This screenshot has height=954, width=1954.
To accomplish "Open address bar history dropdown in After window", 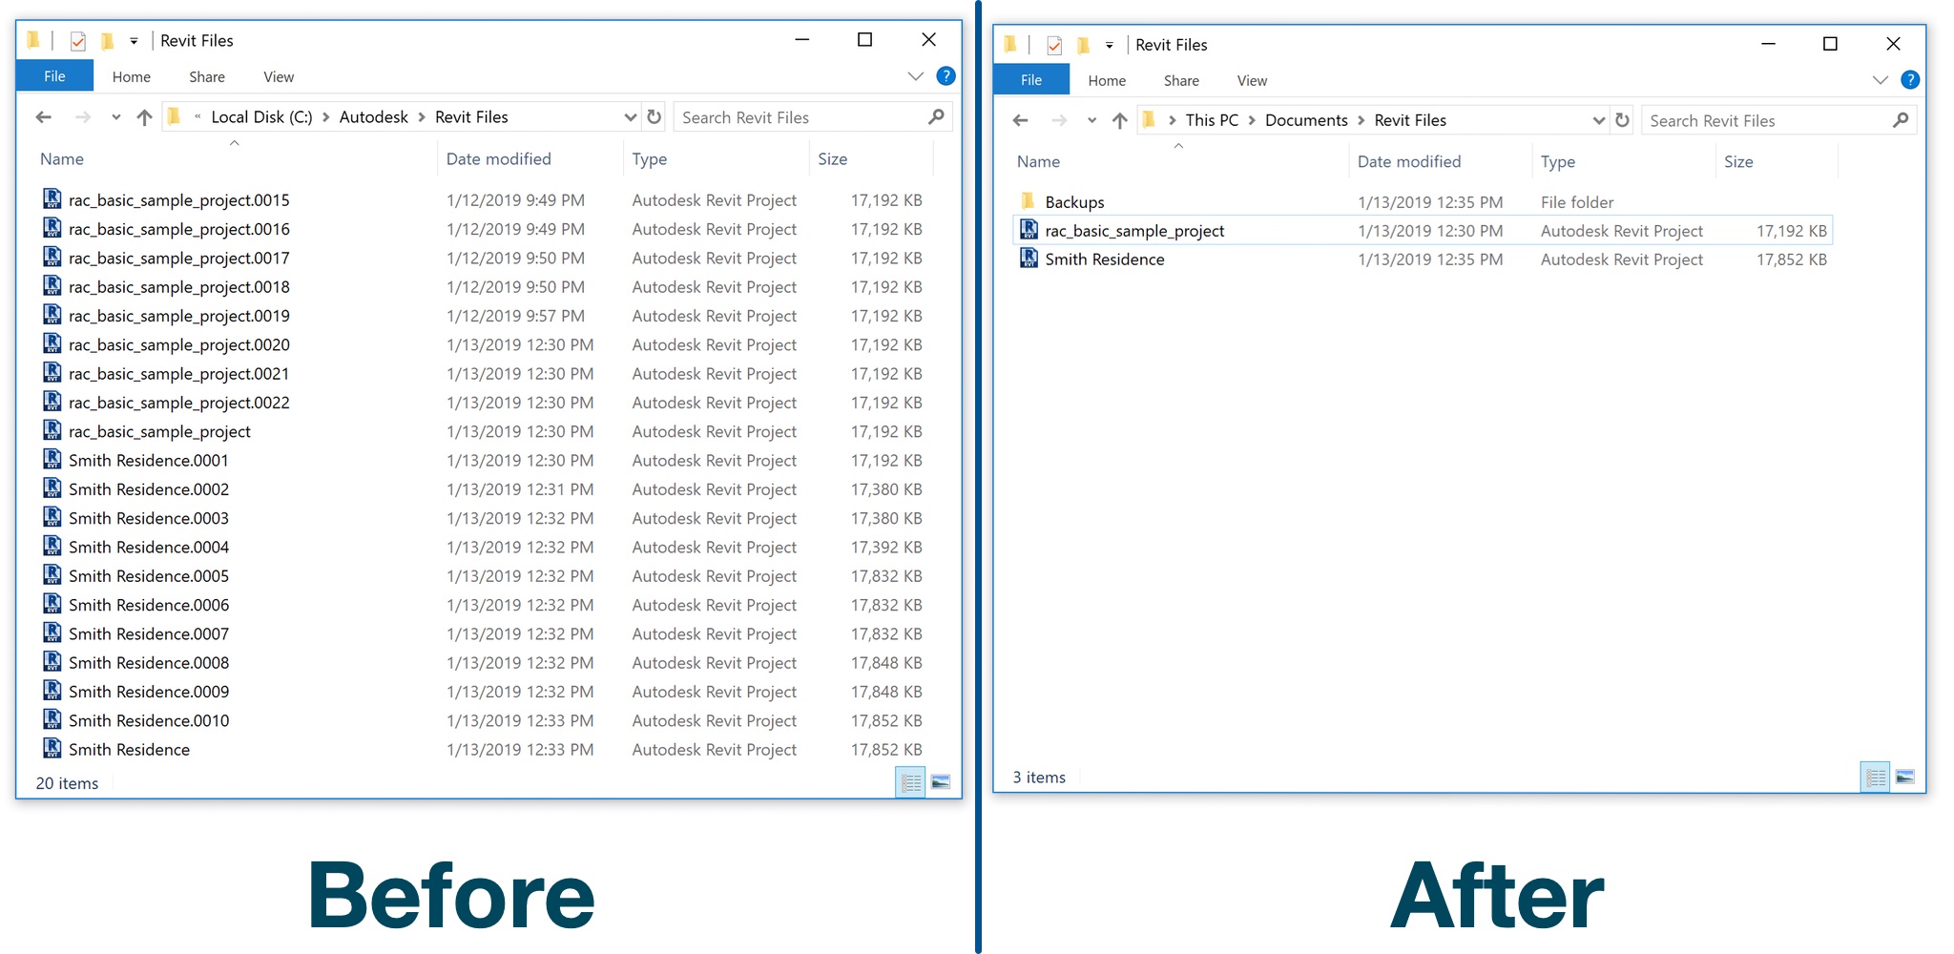I will (1599, 120).
